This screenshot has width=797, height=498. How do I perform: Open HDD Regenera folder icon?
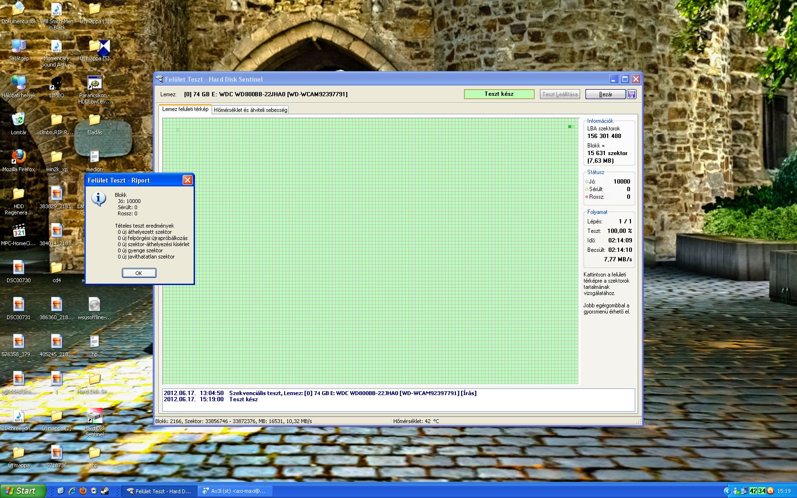tap(19, 201)
